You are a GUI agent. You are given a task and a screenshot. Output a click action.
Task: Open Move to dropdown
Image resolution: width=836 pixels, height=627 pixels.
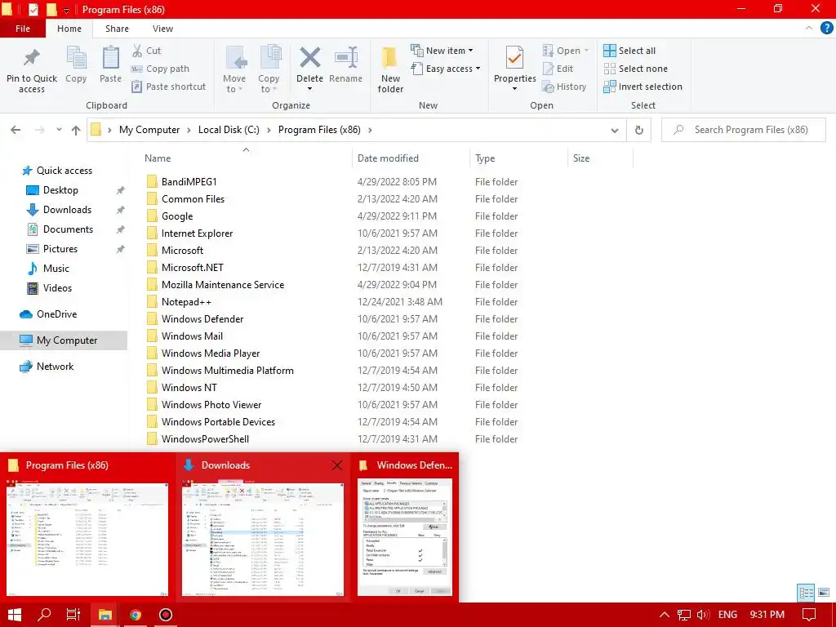(x=234, y=84)
